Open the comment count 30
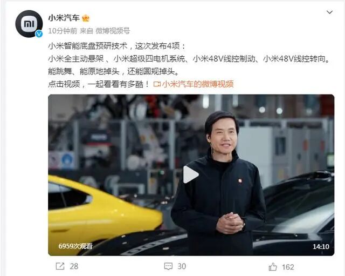Screen dimensions: 345x276 182,266
